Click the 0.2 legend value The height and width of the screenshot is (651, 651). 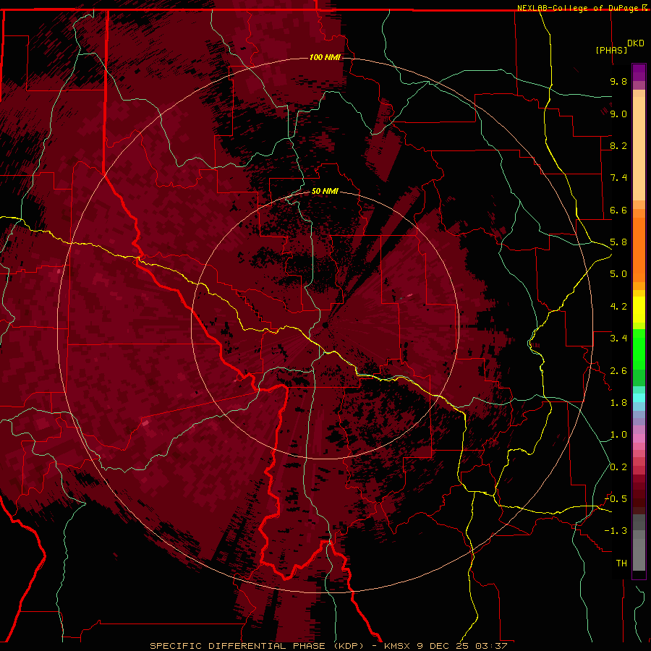pyautogui.click(x=618, y=467)
